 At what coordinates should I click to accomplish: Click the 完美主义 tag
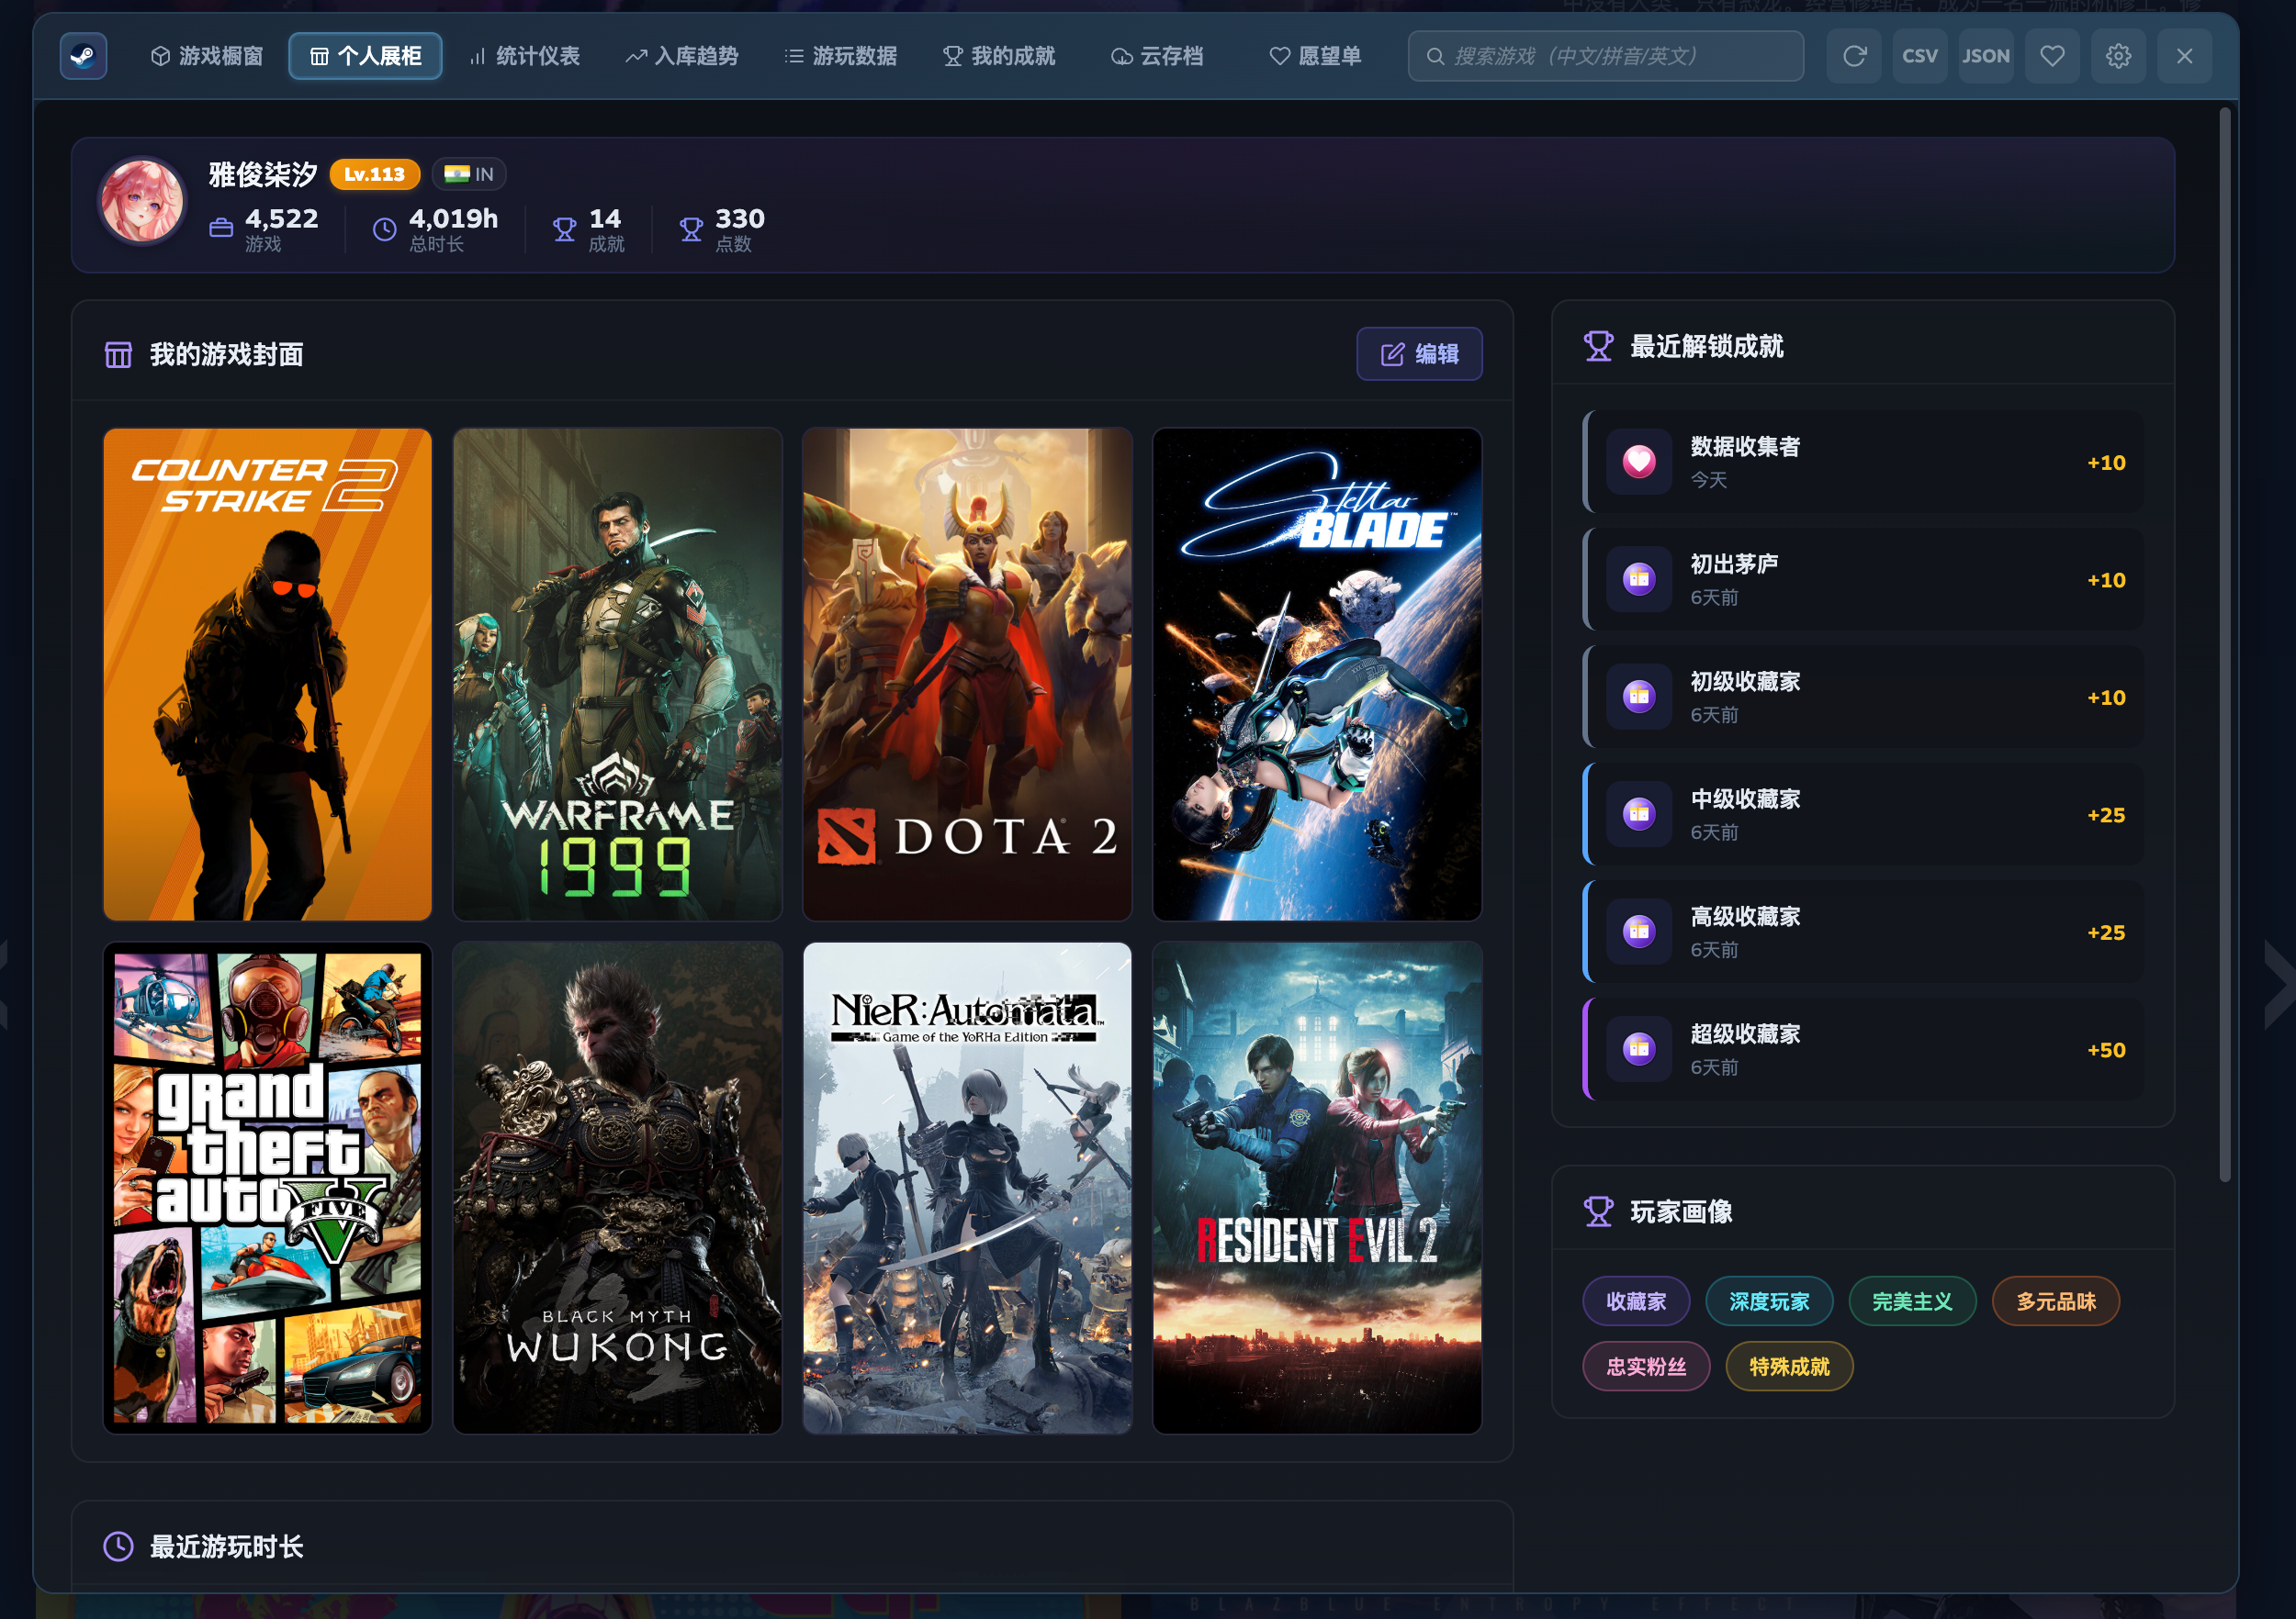(1912, 1301)
